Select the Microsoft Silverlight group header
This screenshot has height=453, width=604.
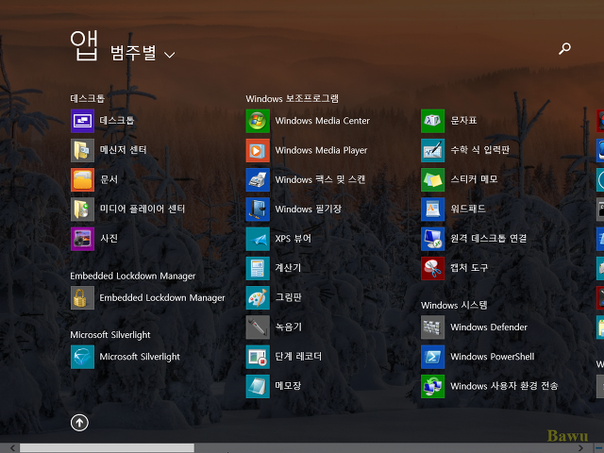click(x=110, y=335)
